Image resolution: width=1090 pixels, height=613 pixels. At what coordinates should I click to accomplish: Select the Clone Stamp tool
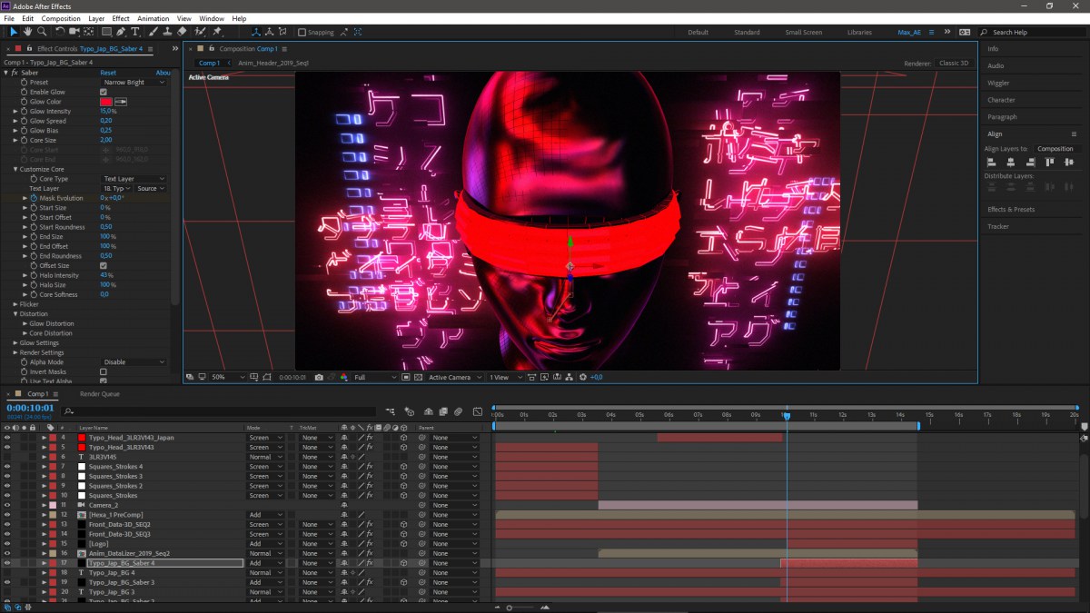click(167, 32)
